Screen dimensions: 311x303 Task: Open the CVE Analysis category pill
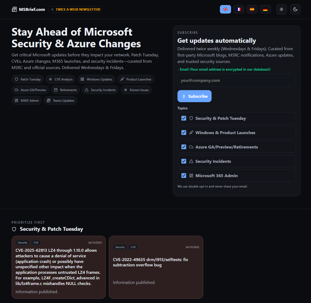point(61,79)
